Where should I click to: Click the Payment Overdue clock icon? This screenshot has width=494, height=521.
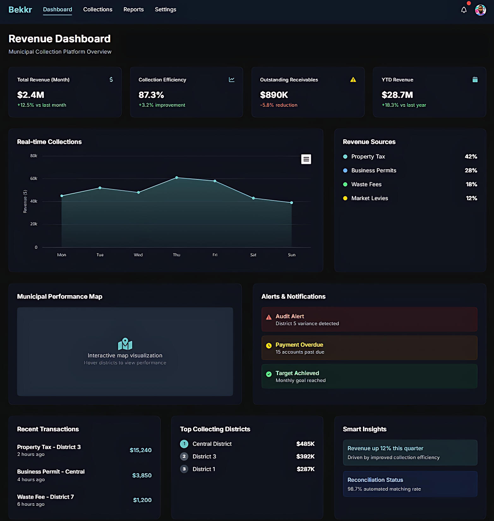269,346
